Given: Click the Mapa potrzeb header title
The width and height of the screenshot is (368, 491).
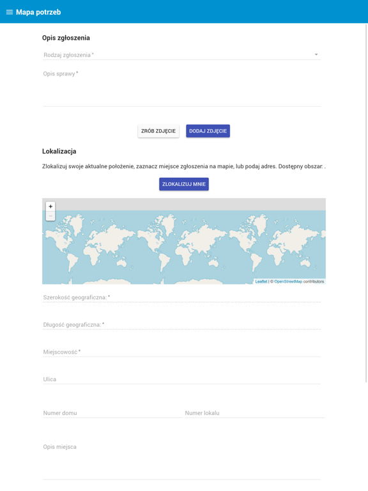Looking at the screenshot, I should tap(38, 12).
